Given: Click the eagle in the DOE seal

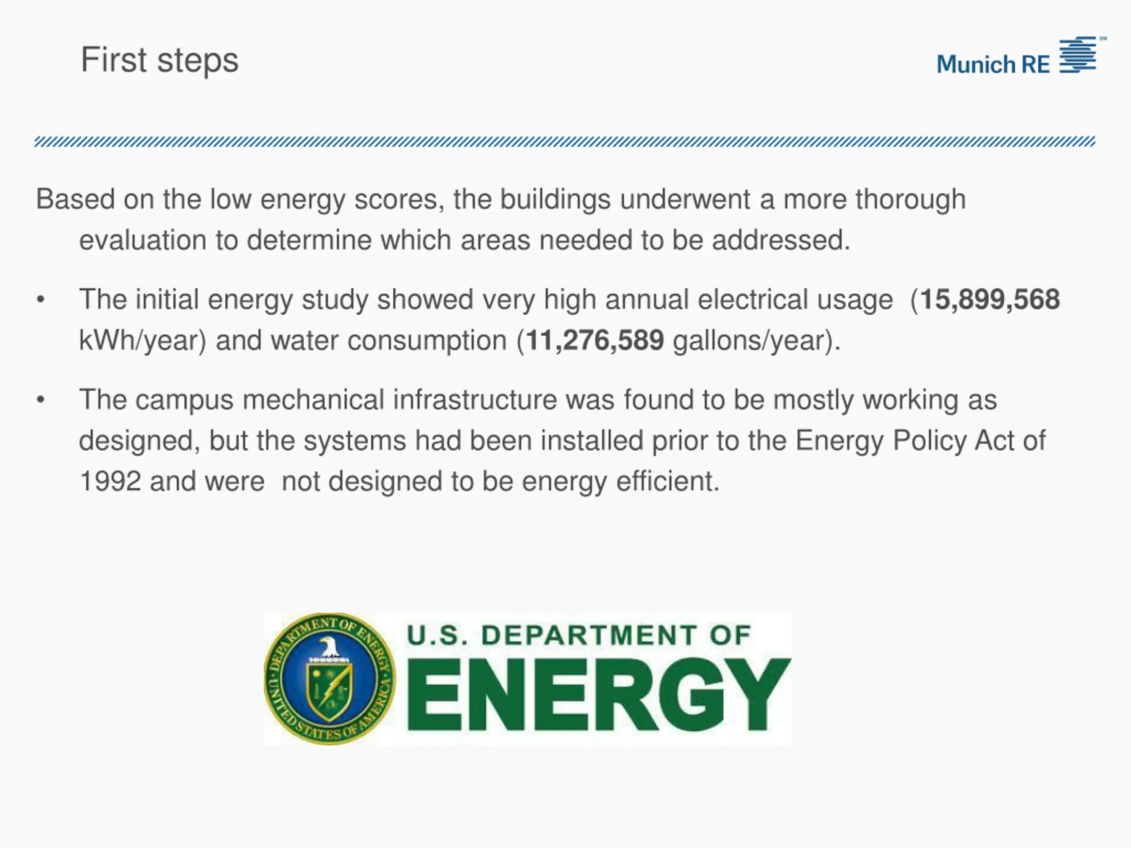Looking at the screenshot, I should click(x=330, y=646).
